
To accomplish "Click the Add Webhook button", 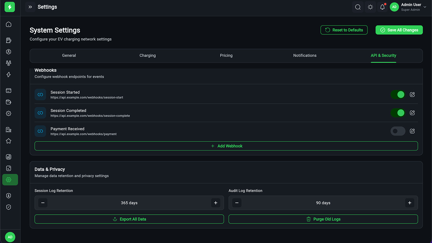I will click(x=226, y=146).
